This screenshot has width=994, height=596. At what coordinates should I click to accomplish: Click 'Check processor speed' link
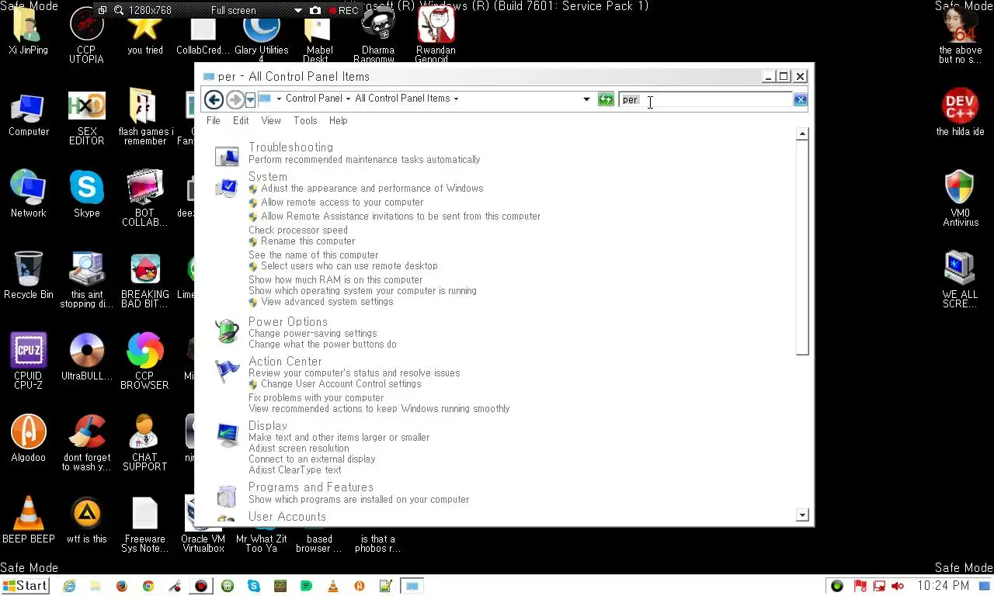coord(298,230)
